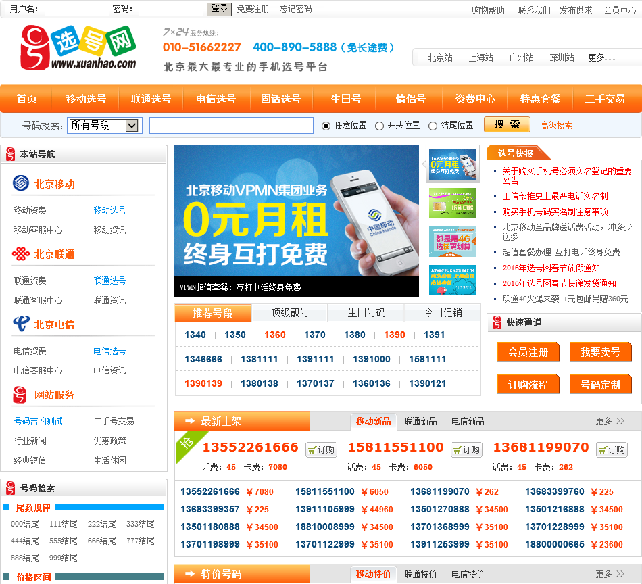Switch to the 顶级靓号 tab
Viewport: 642px width, 584px height.
(290, 313)
